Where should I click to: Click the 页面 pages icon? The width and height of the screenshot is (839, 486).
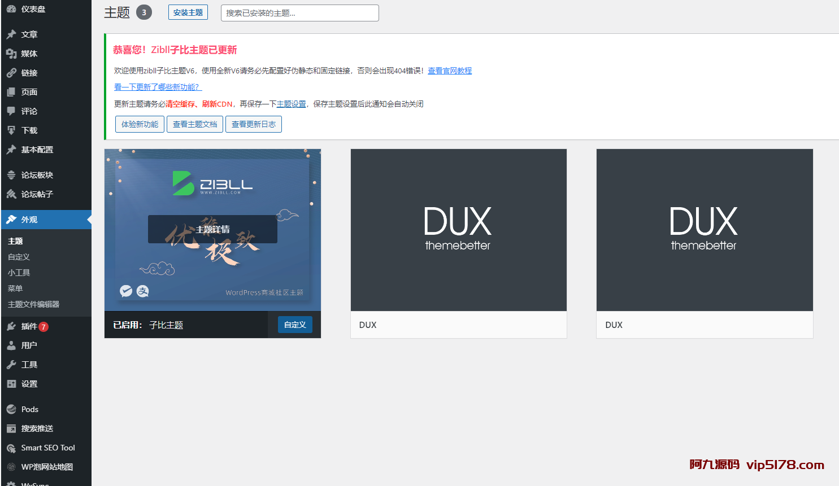[x=11, y=92]
